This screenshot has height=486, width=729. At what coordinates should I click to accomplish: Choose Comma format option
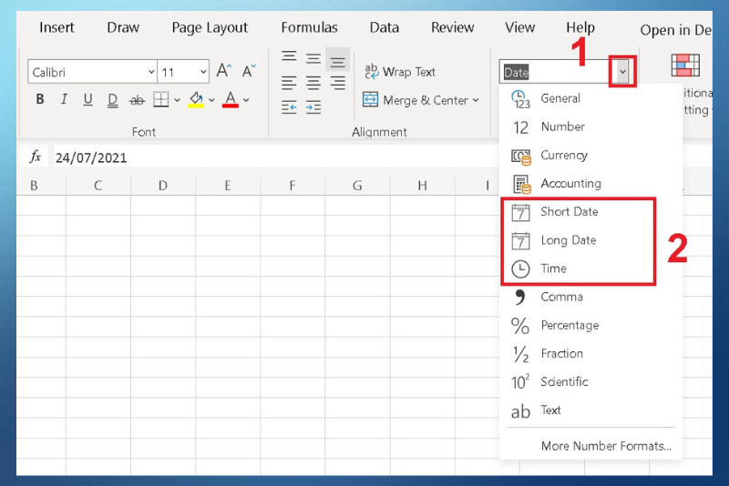tap(590, 297)
